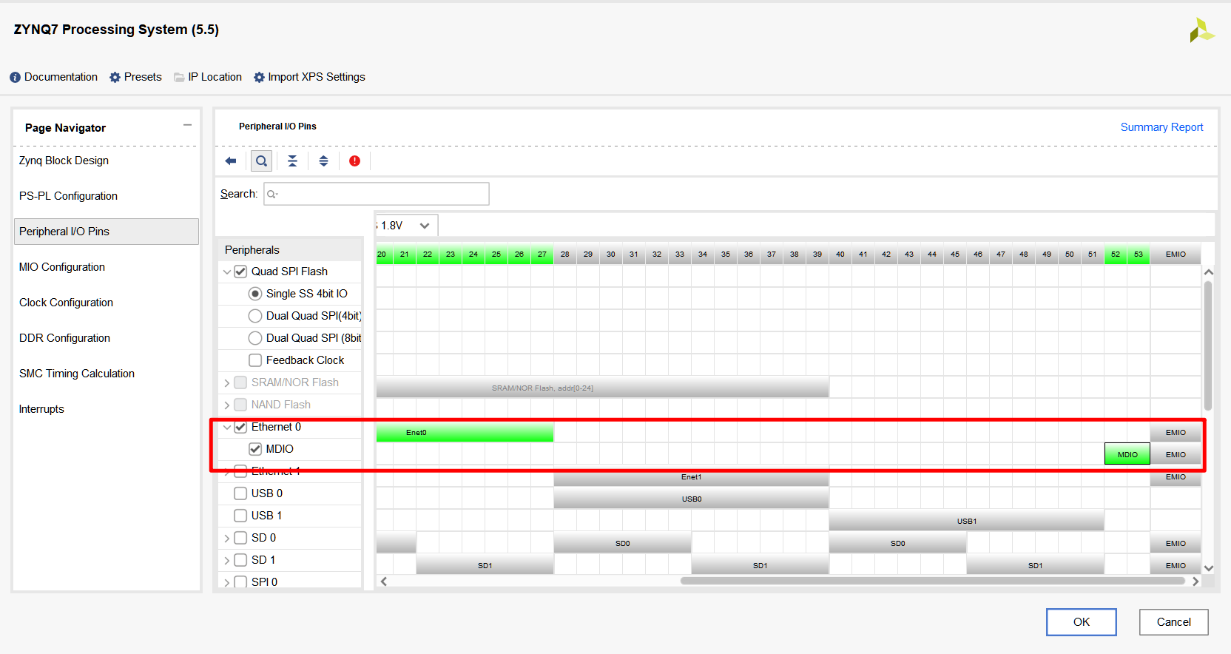The image size is (1231, 654).
Task: Uncheck the MDIO checkbox
Action: tap(255, 449)
